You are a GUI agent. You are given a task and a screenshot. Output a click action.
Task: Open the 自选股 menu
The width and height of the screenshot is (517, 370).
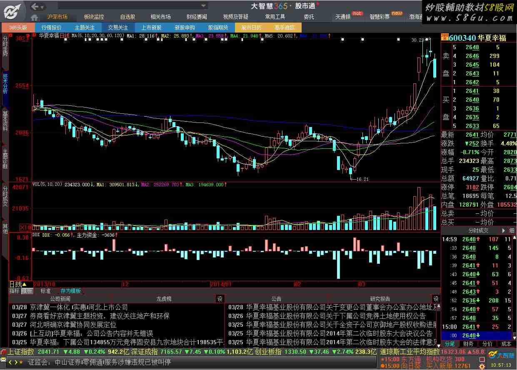coord(127,17)
